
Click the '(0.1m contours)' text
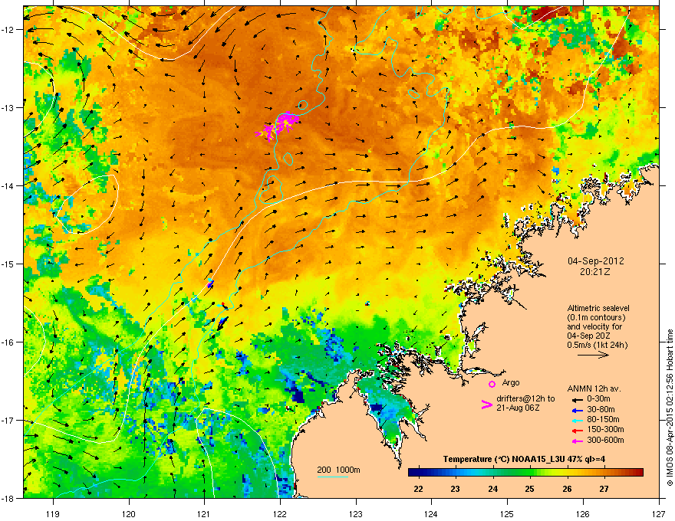(x=596, y=317)
